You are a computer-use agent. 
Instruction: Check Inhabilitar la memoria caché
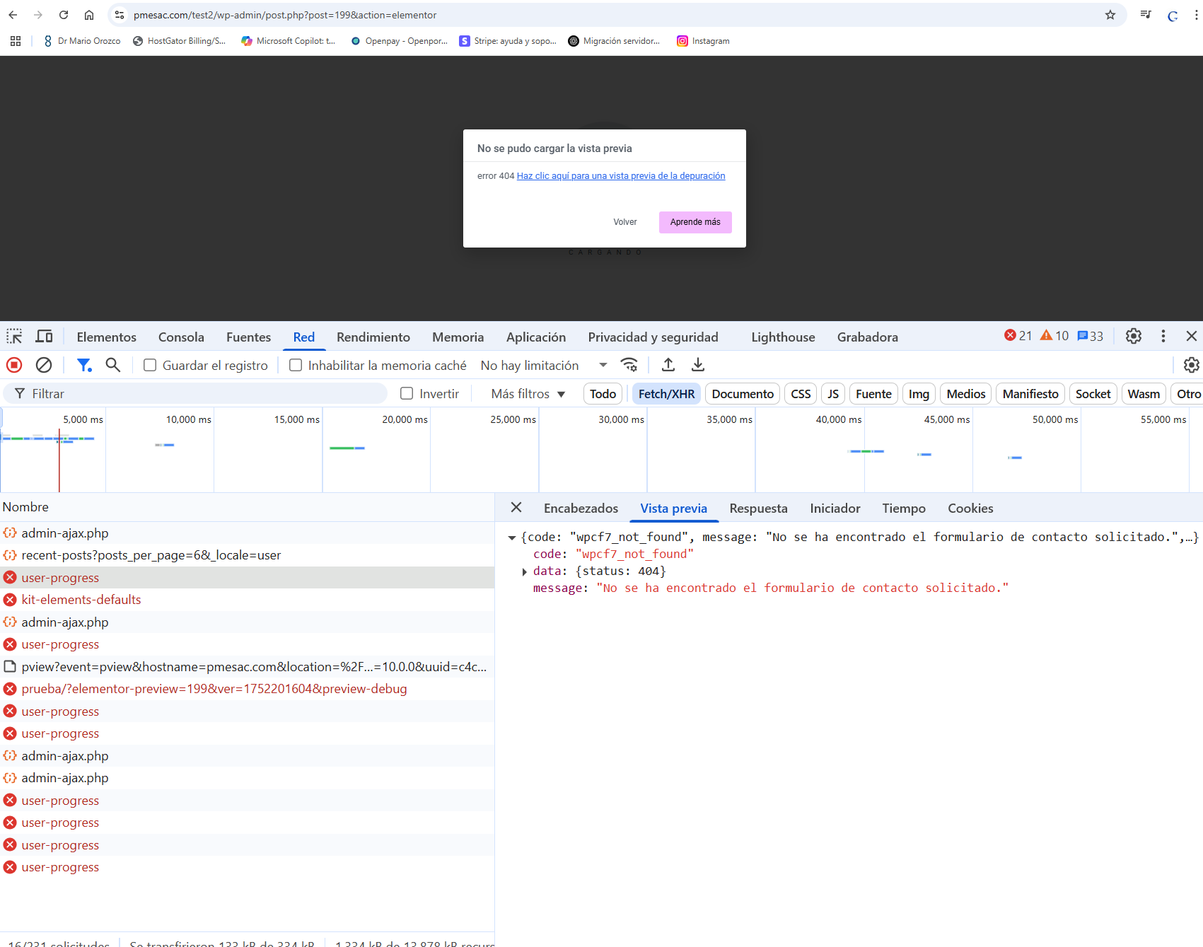click(x=296, y=366)
